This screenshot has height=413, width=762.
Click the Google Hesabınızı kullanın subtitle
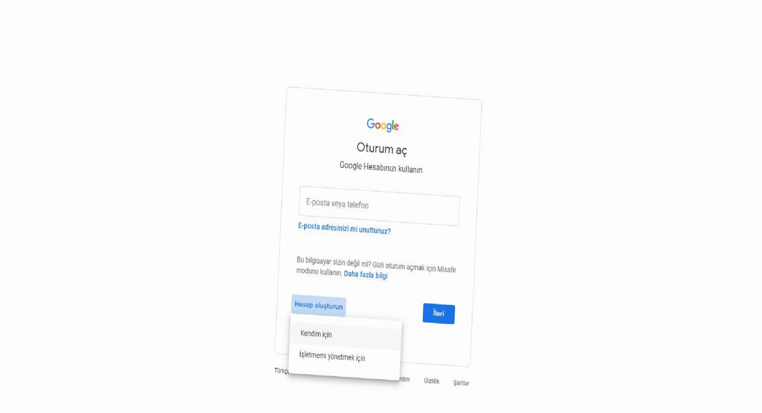[381, 167]
